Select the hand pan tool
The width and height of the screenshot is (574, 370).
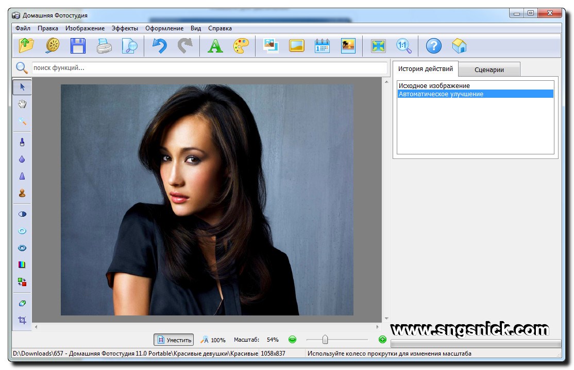tap(22, 104)
